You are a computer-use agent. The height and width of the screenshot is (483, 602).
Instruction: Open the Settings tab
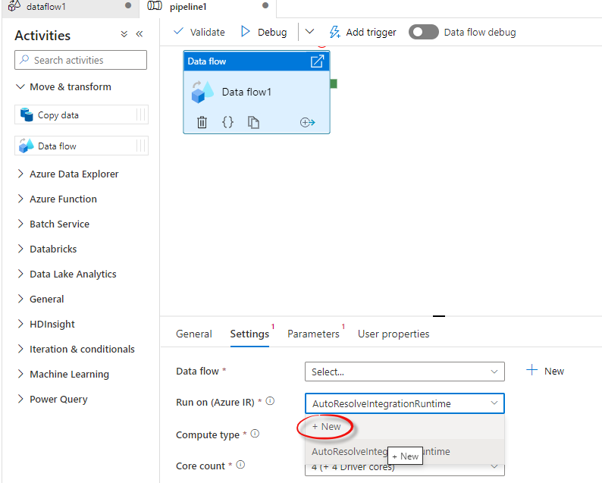click(x=249, y=334)
